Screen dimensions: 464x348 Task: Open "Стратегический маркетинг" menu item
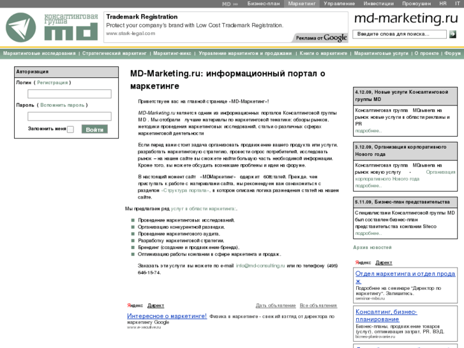point(114,53)
